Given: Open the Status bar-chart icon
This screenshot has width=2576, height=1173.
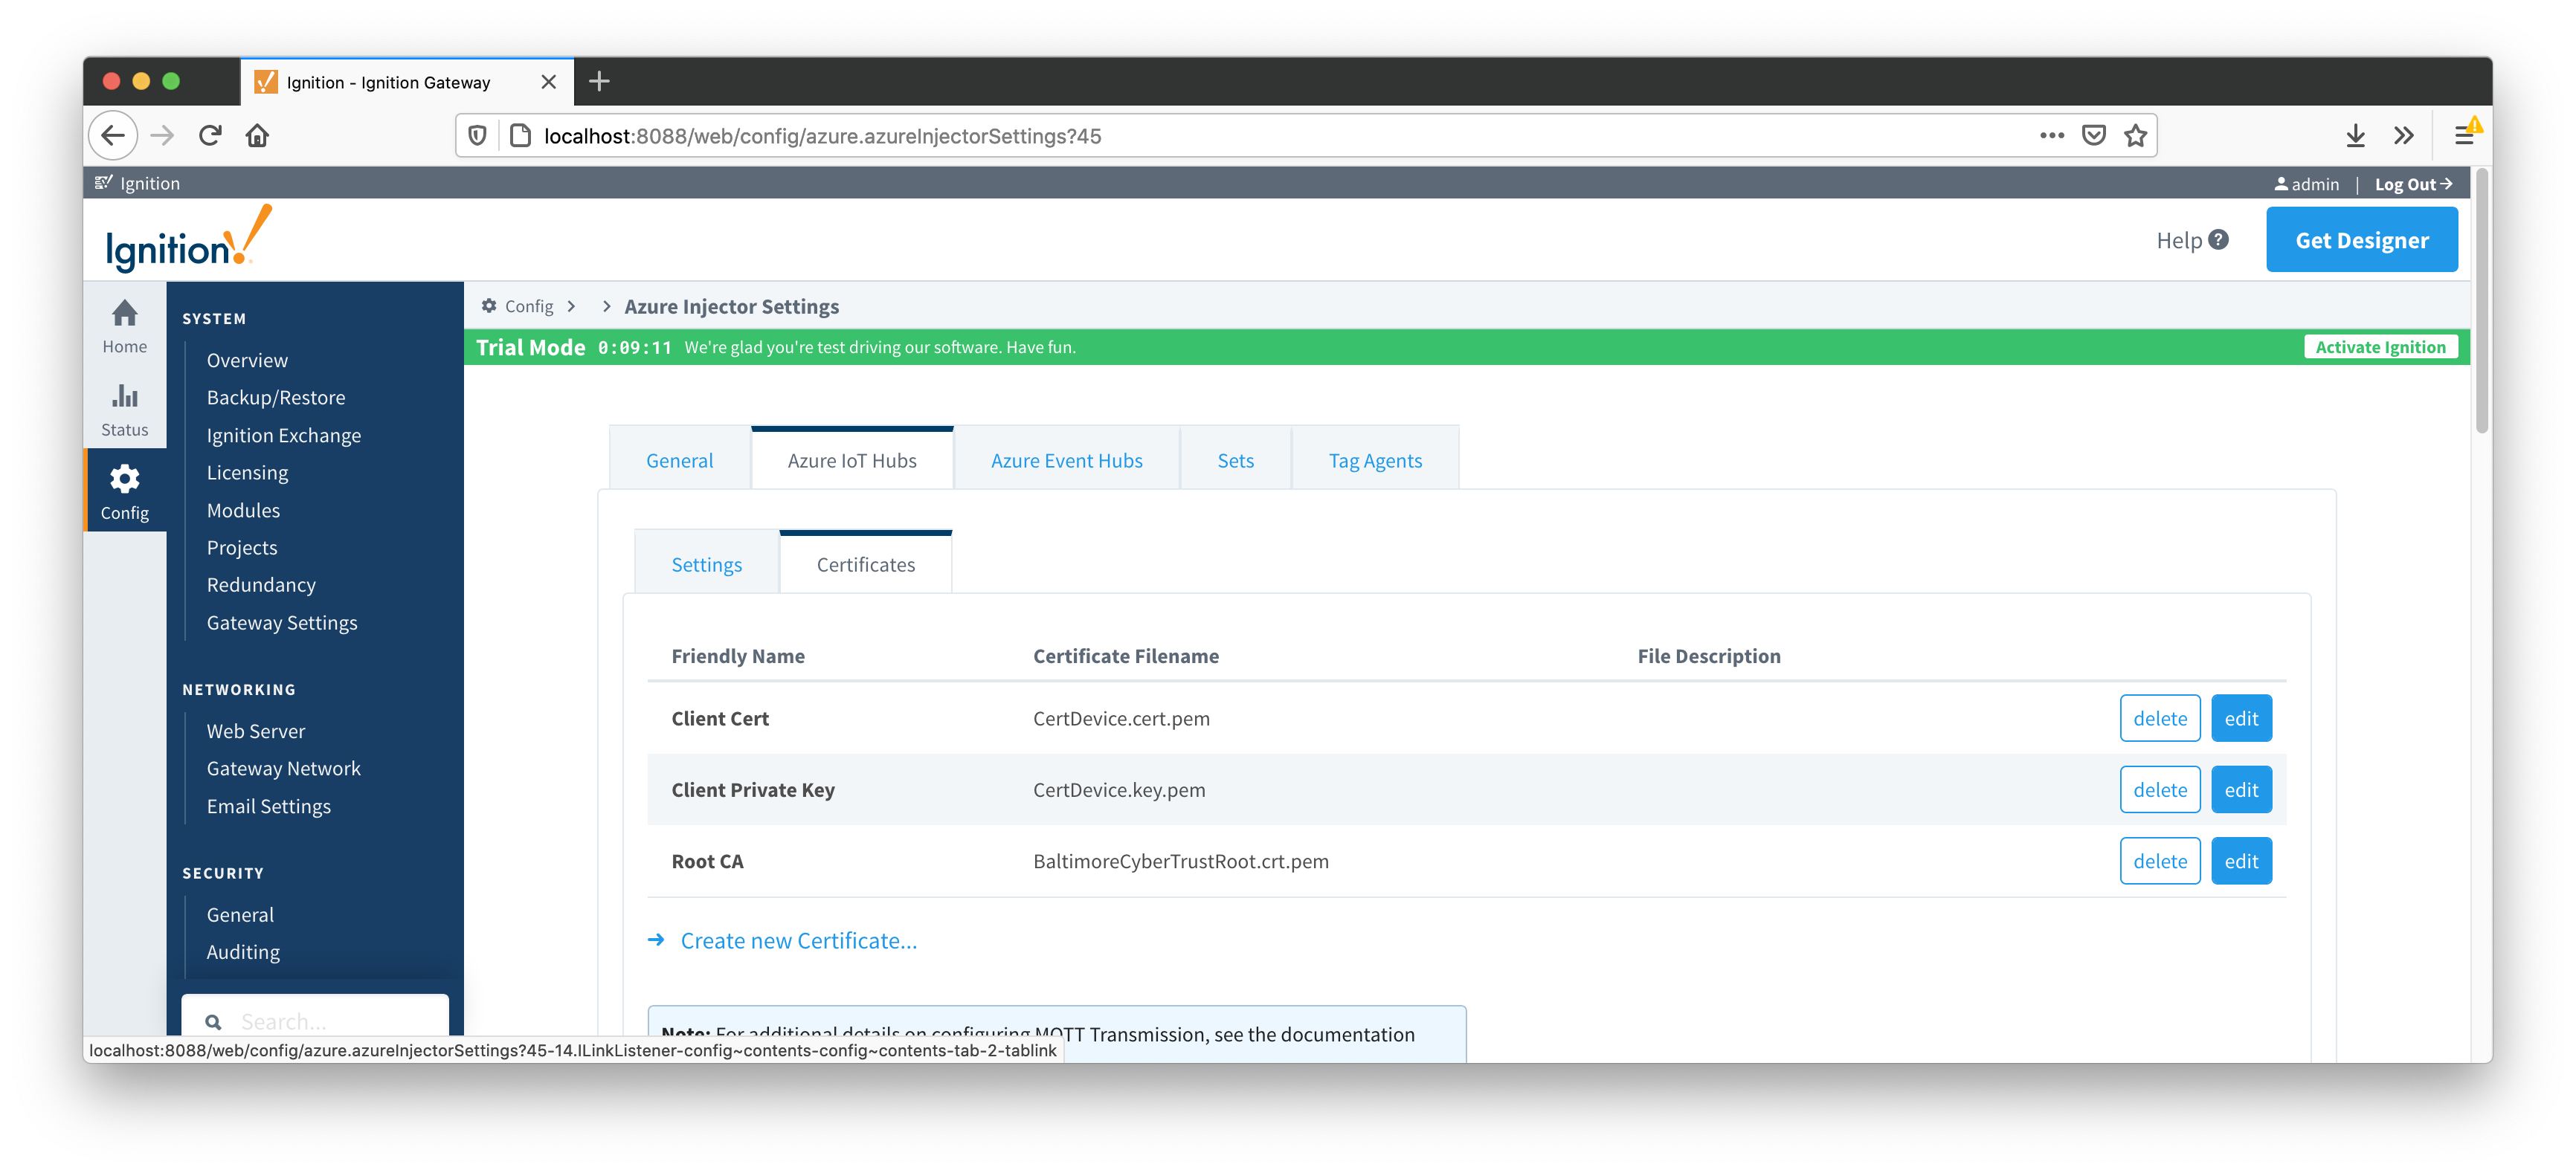Looking at the screenshot, I should pyautogui.click(x=124, y=397).
